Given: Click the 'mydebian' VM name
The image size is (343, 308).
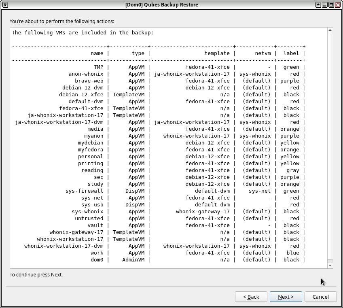Looking at the screenshot, I should 91,143.
